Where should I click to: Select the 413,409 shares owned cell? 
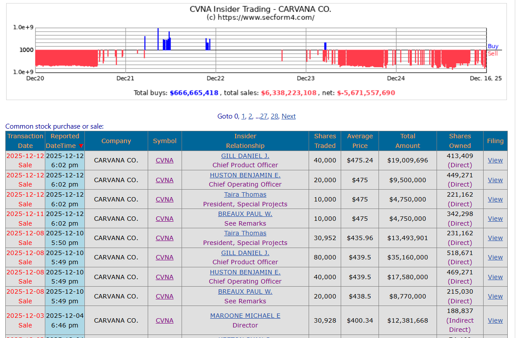tap(460, 160)
